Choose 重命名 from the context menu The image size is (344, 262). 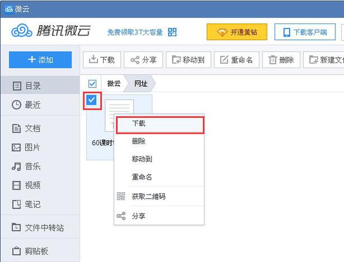click(142, 177)
